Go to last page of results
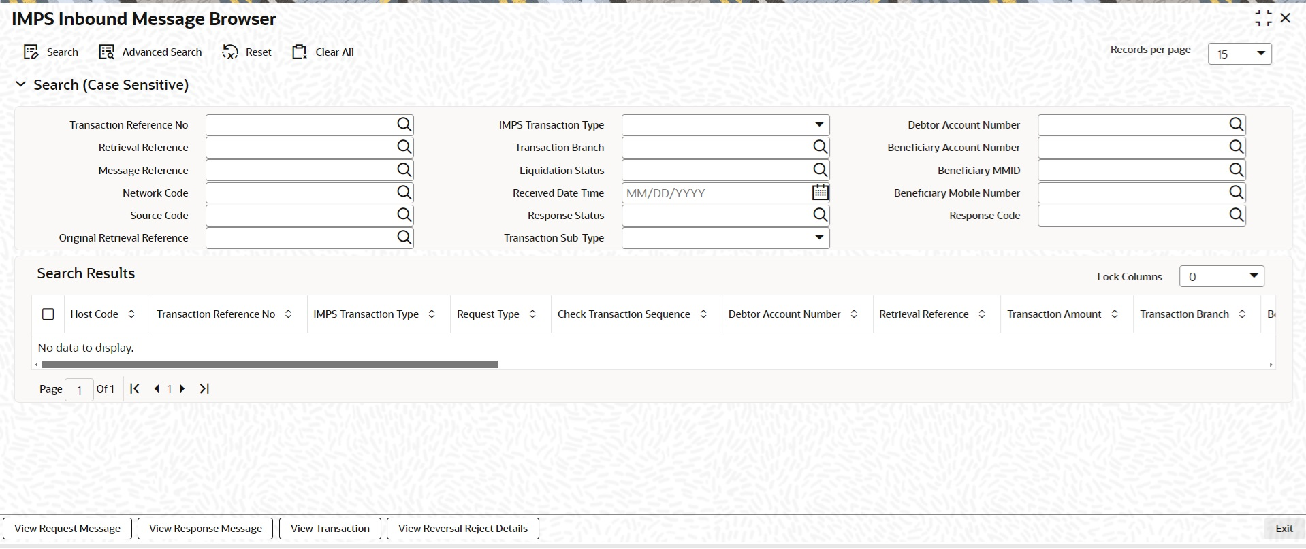This screenshot has height=549, width=1306. (x=204, y=388)
